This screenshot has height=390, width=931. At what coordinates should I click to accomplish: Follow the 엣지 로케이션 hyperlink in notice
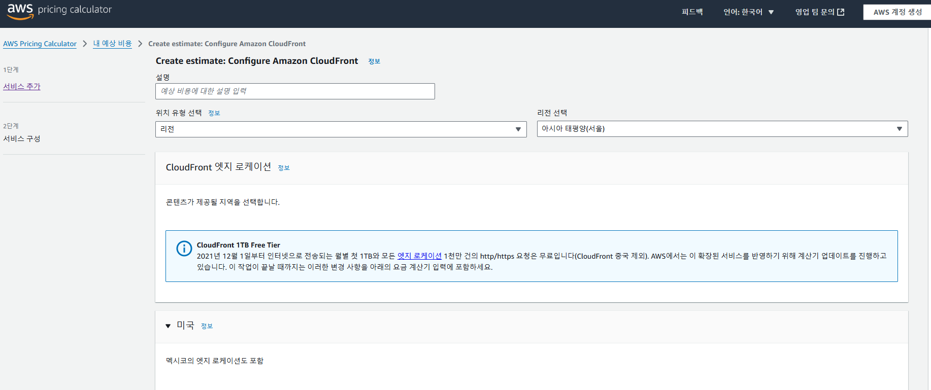pos(419,256)
